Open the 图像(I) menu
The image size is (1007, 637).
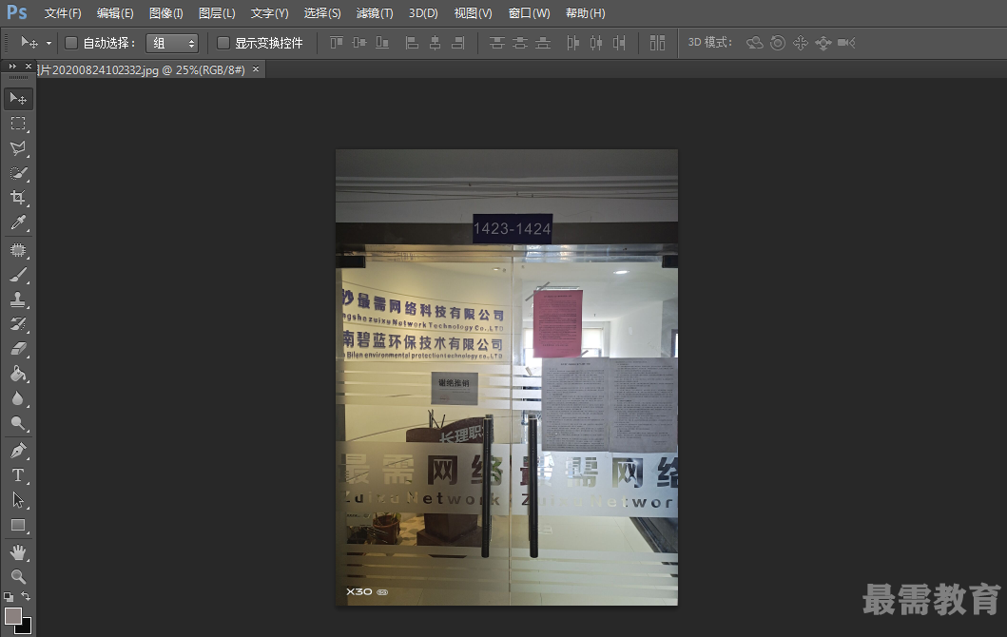[x=165, y=13]
